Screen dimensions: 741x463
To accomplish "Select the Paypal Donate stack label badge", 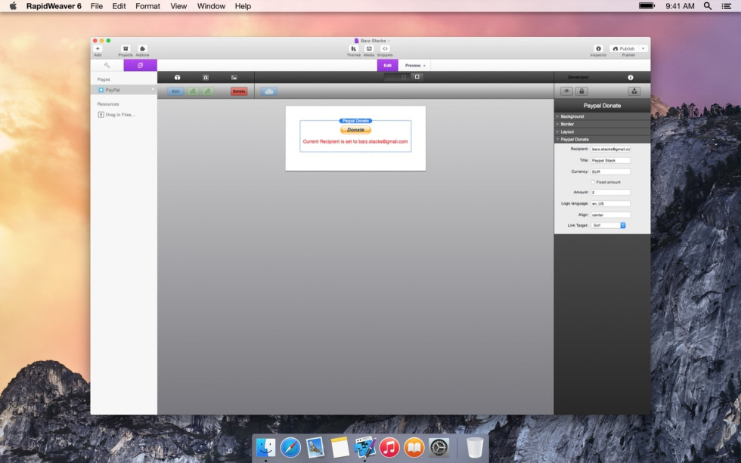I will 355,121.
